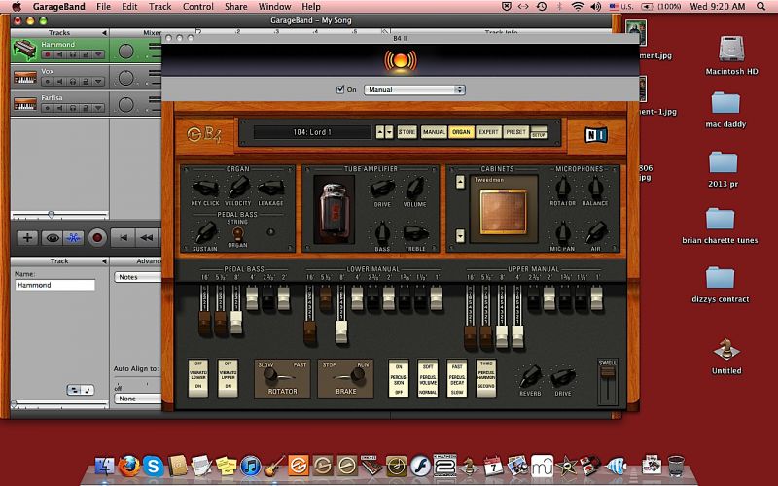Open the Track menu in menu bar
This screenshot has width=778, height=486.
click(159, 7)
